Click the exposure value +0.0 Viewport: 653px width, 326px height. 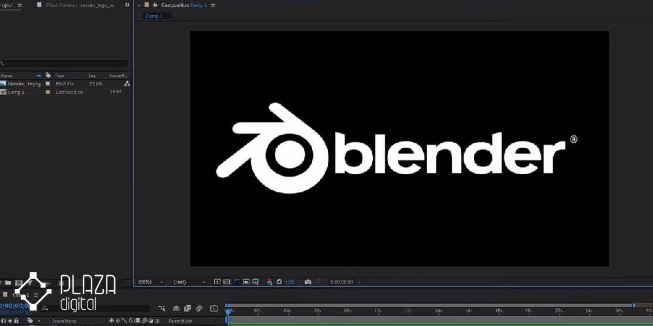coord(289,282)
